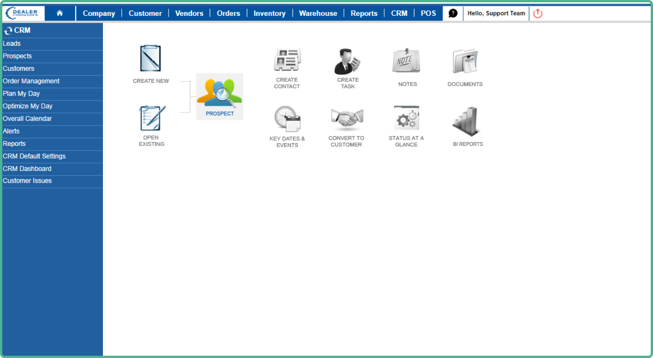Open Plan My Day in sidebar
The width and height of the screenshot is (653, 358).
coord(21,93)
